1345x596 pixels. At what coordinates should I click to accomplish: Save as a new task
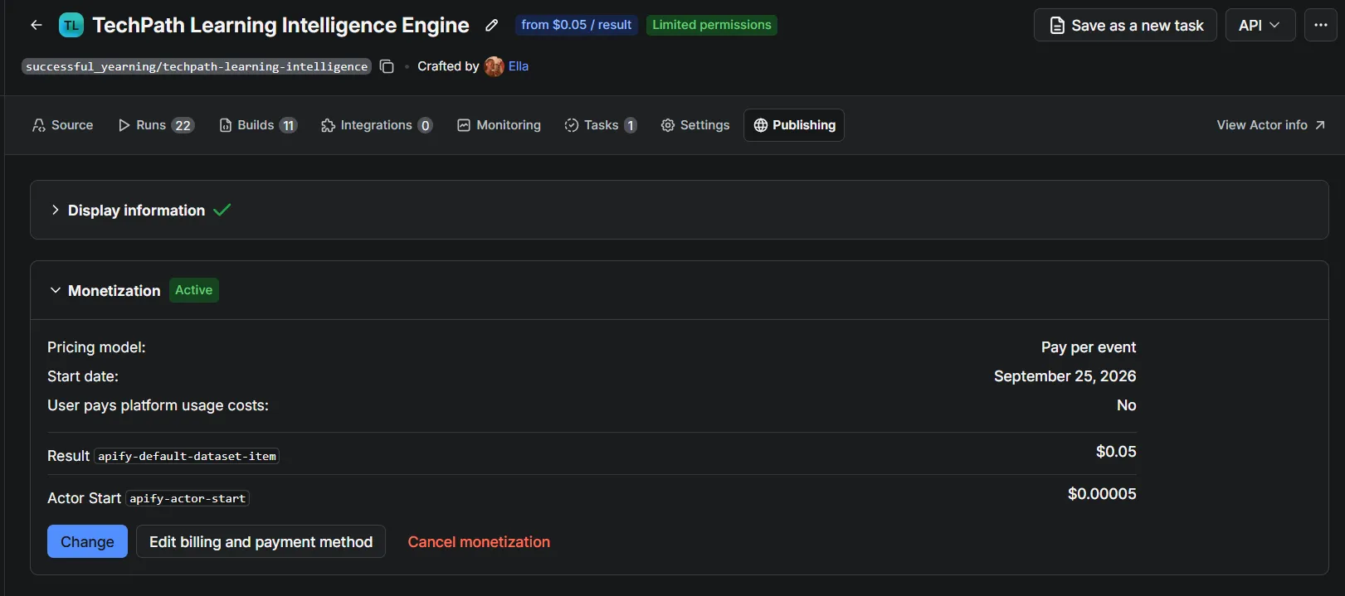[x=1125, y=25]
